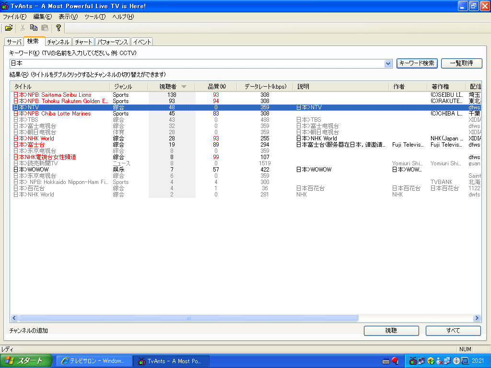This screenshot has width=491, height=368.
Task: Click the tray icon with the green check mark
Action: click(431, 361)
